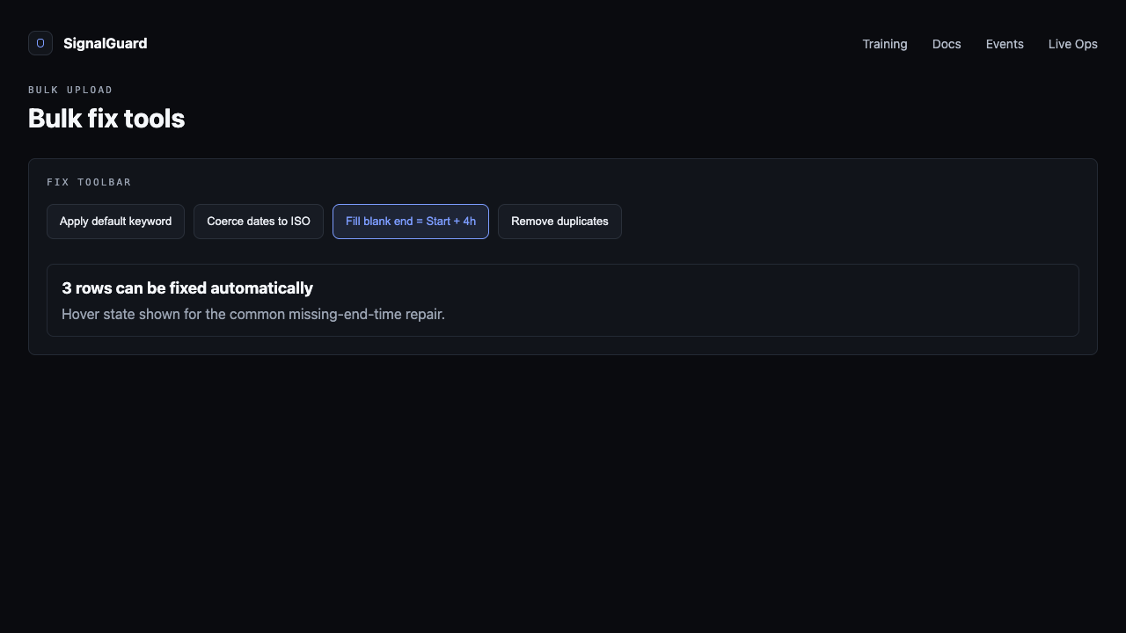Open the Training nav link
1126x633 pixels.
point(884,44)
